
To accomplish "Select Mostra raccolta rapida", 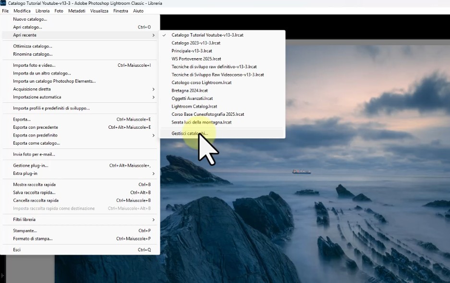I will pyautogui.click(x=80, y=185).
